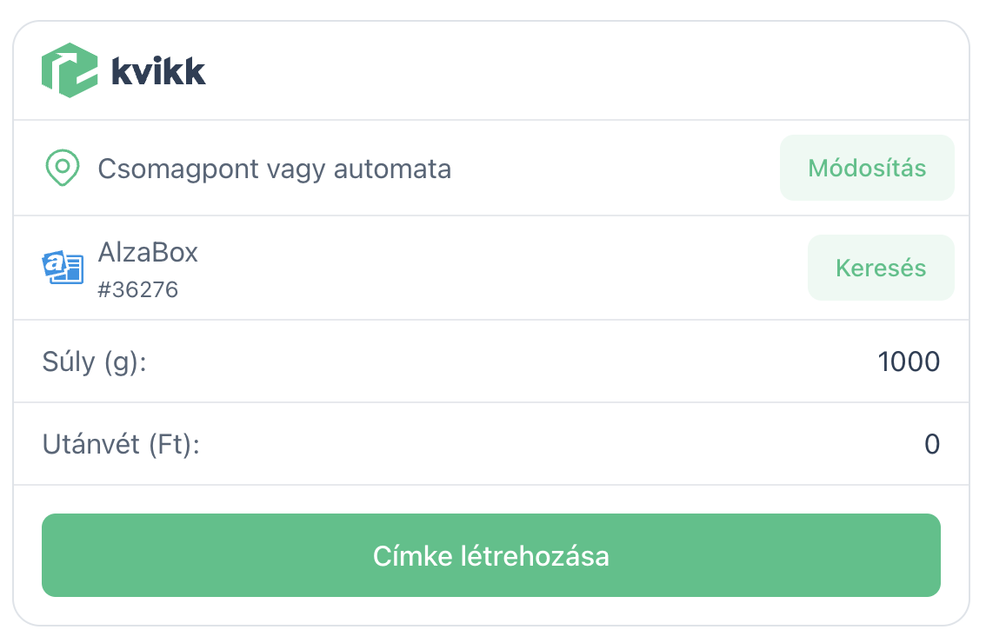Click the Súly (g): label
Screen dimensions: 986x643
point(94,361)
